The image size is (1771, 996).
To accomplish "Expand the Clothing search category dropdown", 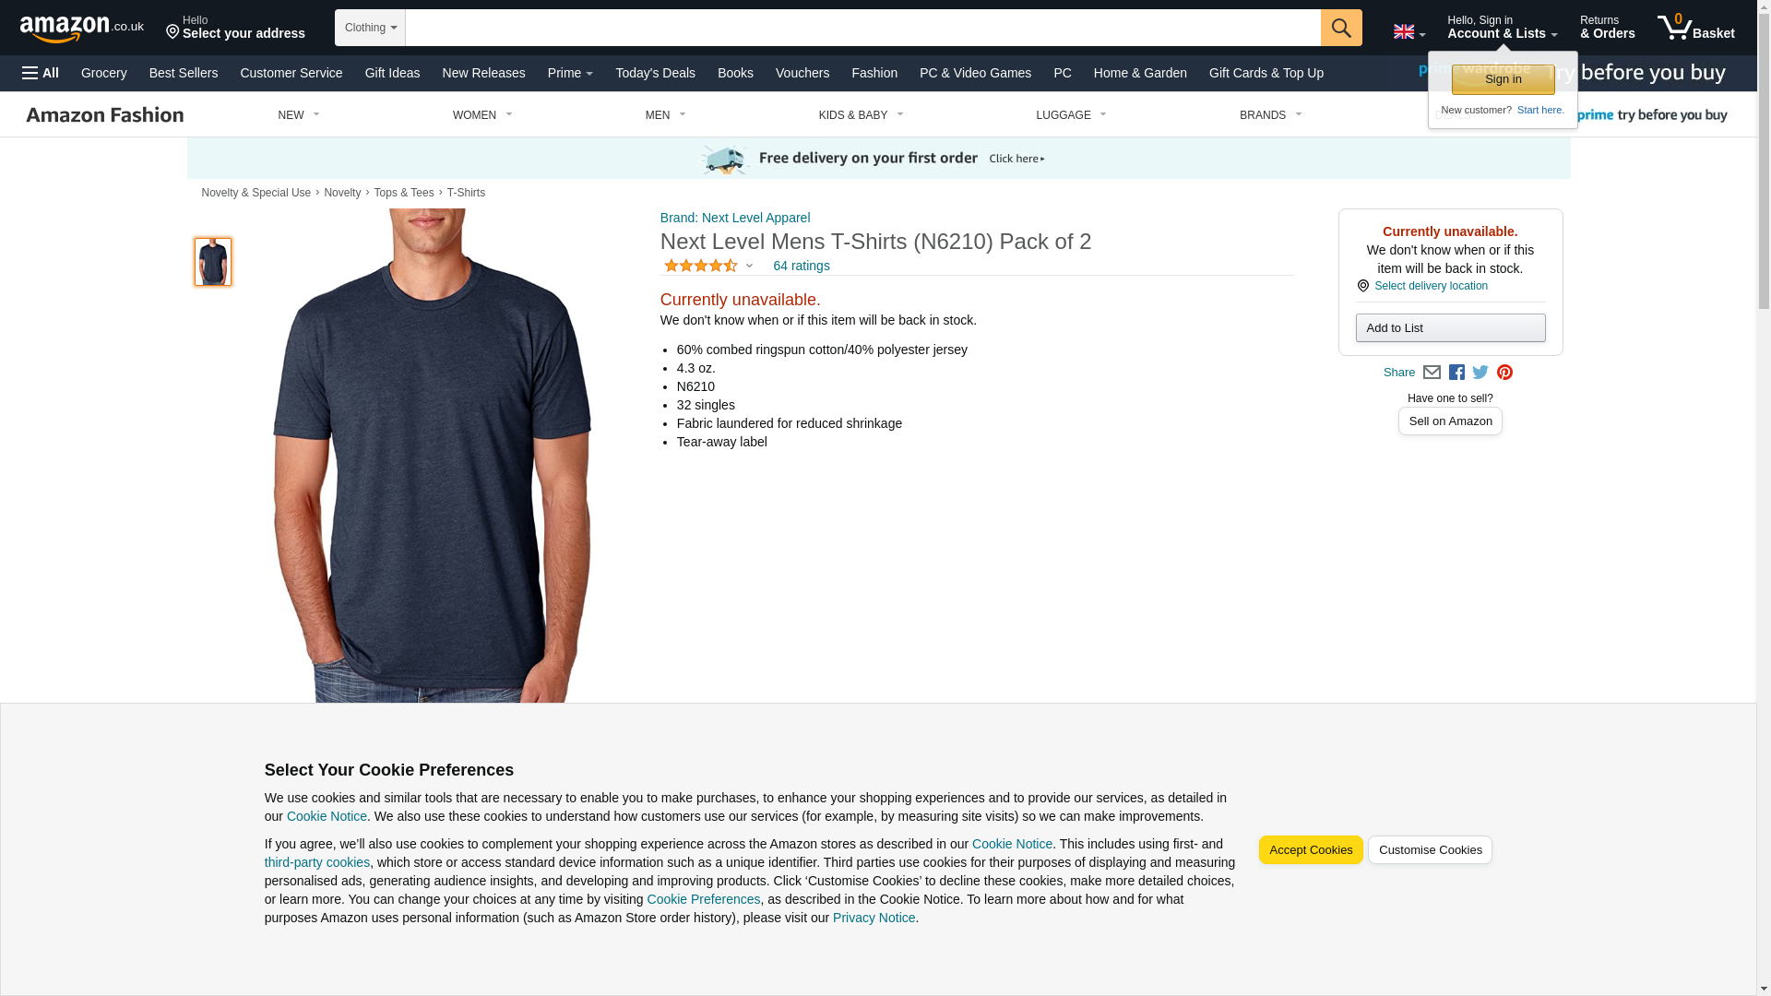I will pos(370,28).
